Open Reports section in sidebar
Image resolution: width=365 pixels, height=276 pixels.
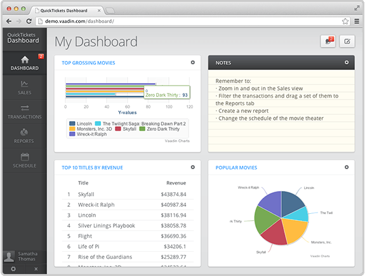(25, 136)
